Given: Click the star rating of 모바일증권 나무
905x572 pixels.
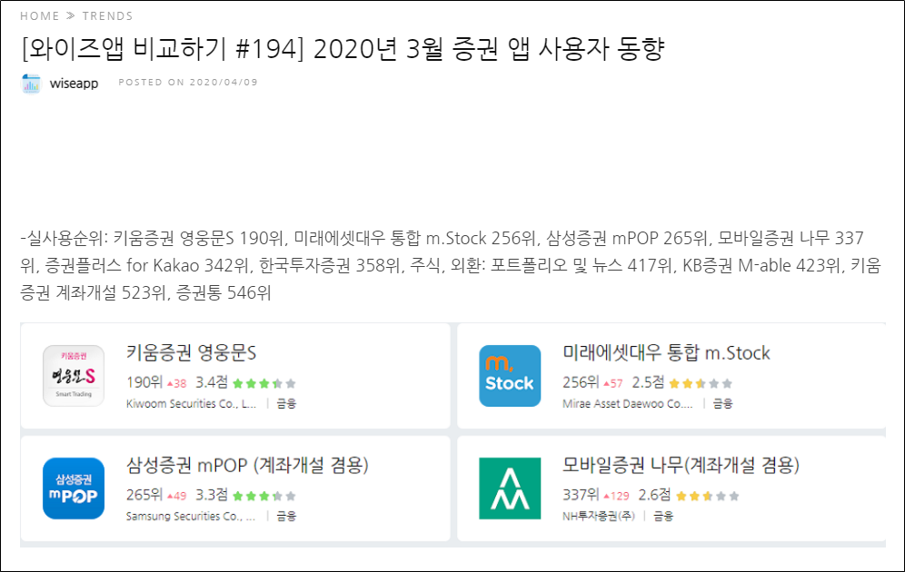Looking at the screenshot, I should click(707, 496).
